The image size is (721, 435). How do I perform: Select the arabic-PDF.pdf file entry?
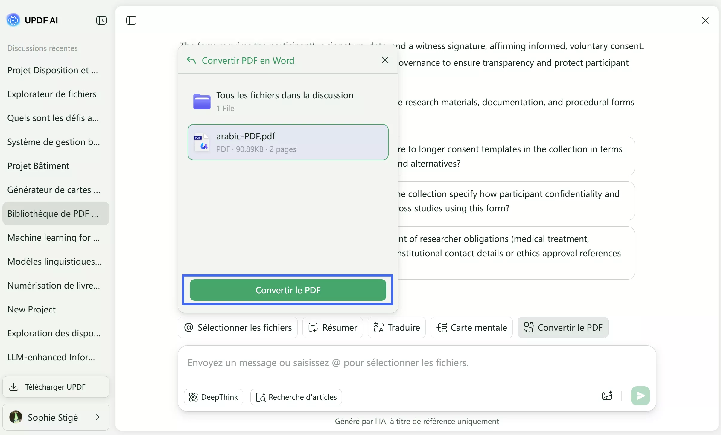click(287, 142)
